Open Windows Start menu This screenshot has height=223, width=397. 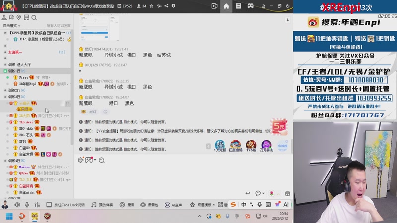point(9,216)
